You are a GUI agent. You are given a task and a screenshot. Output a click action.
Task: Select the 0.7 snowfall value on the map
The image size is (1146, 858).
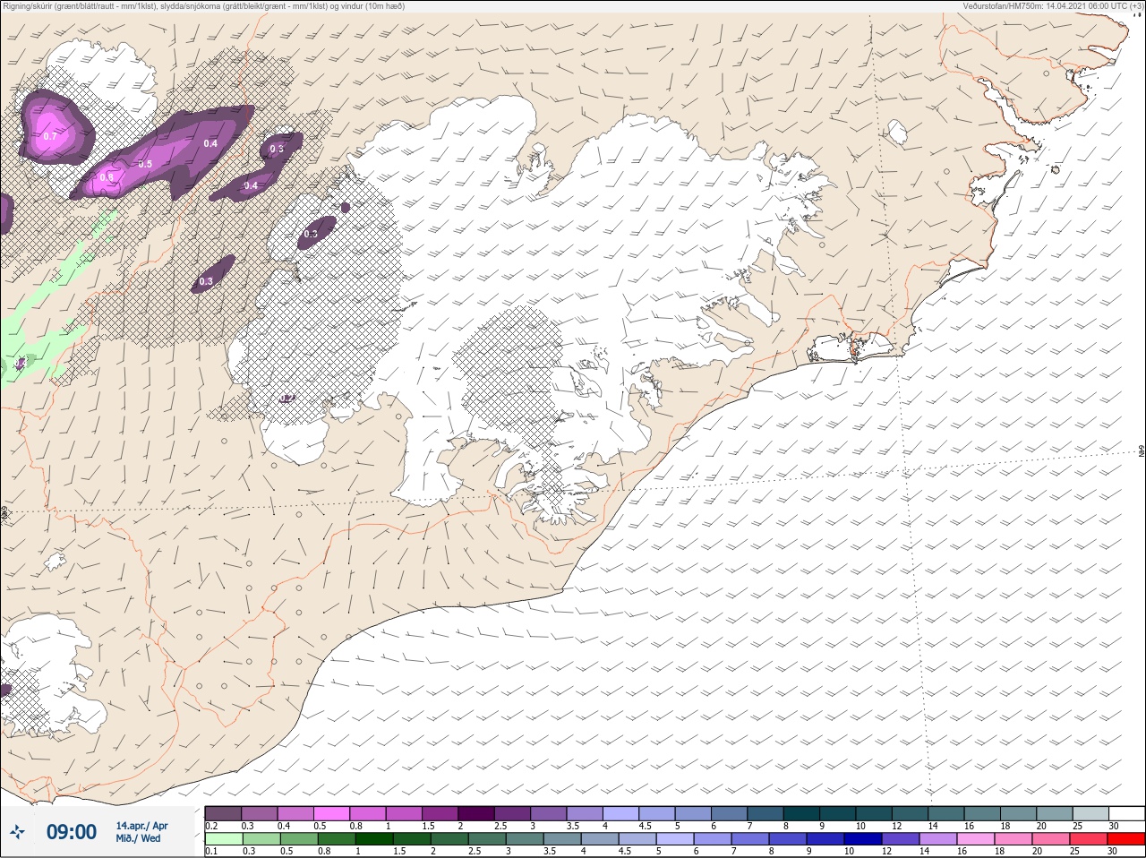pos(50,136)
